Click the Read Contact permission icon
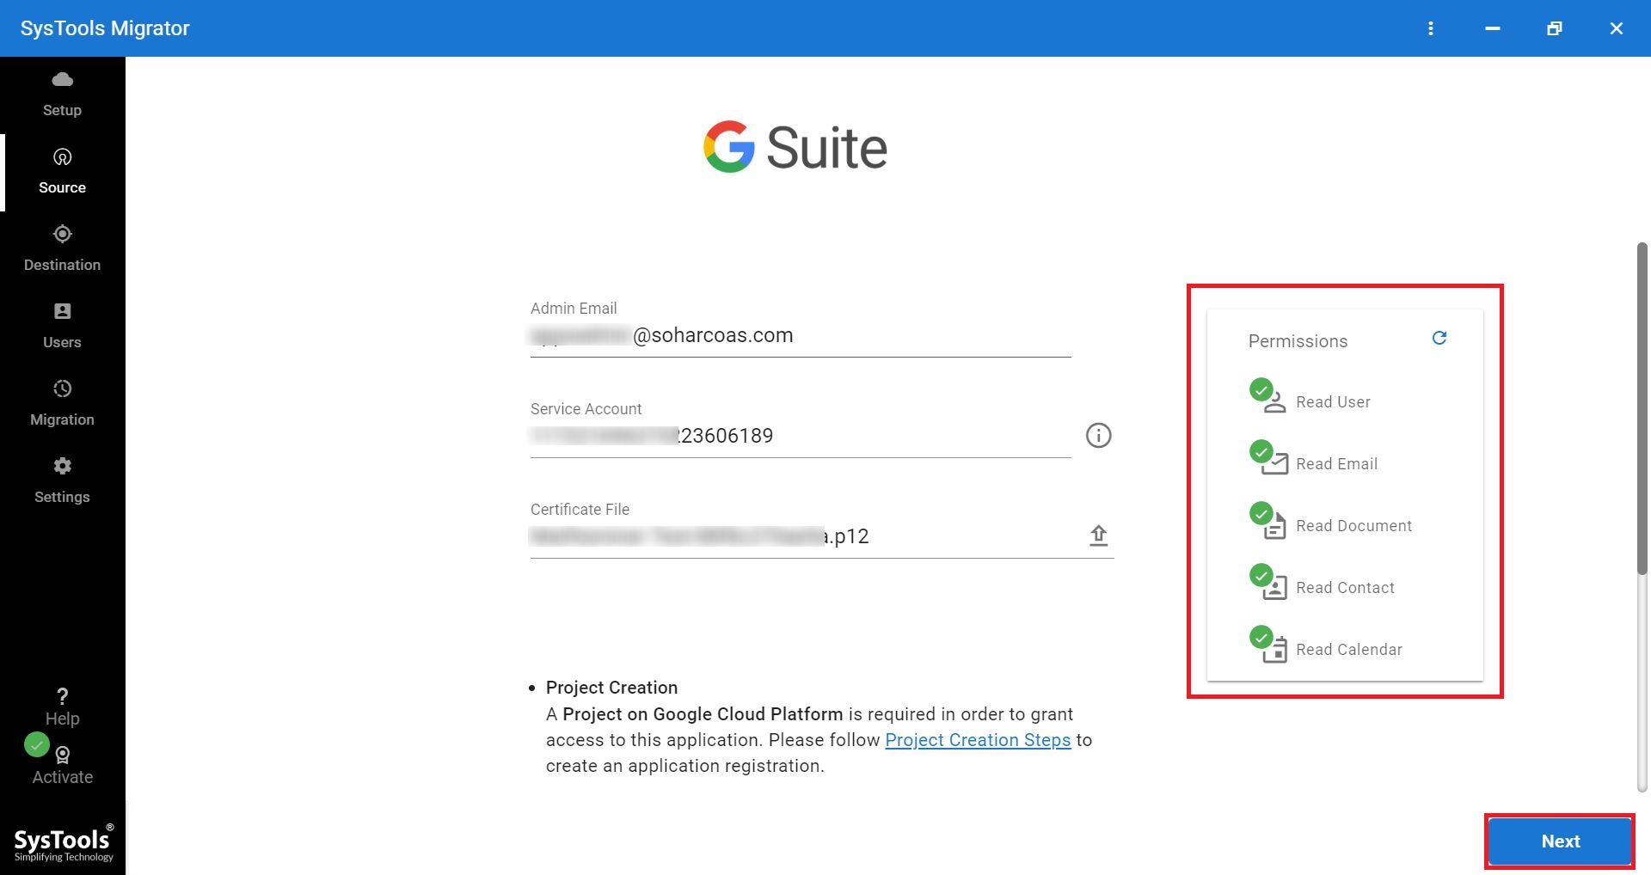The height and width of the screenshot is (875, 1651). coord(1268,581)
